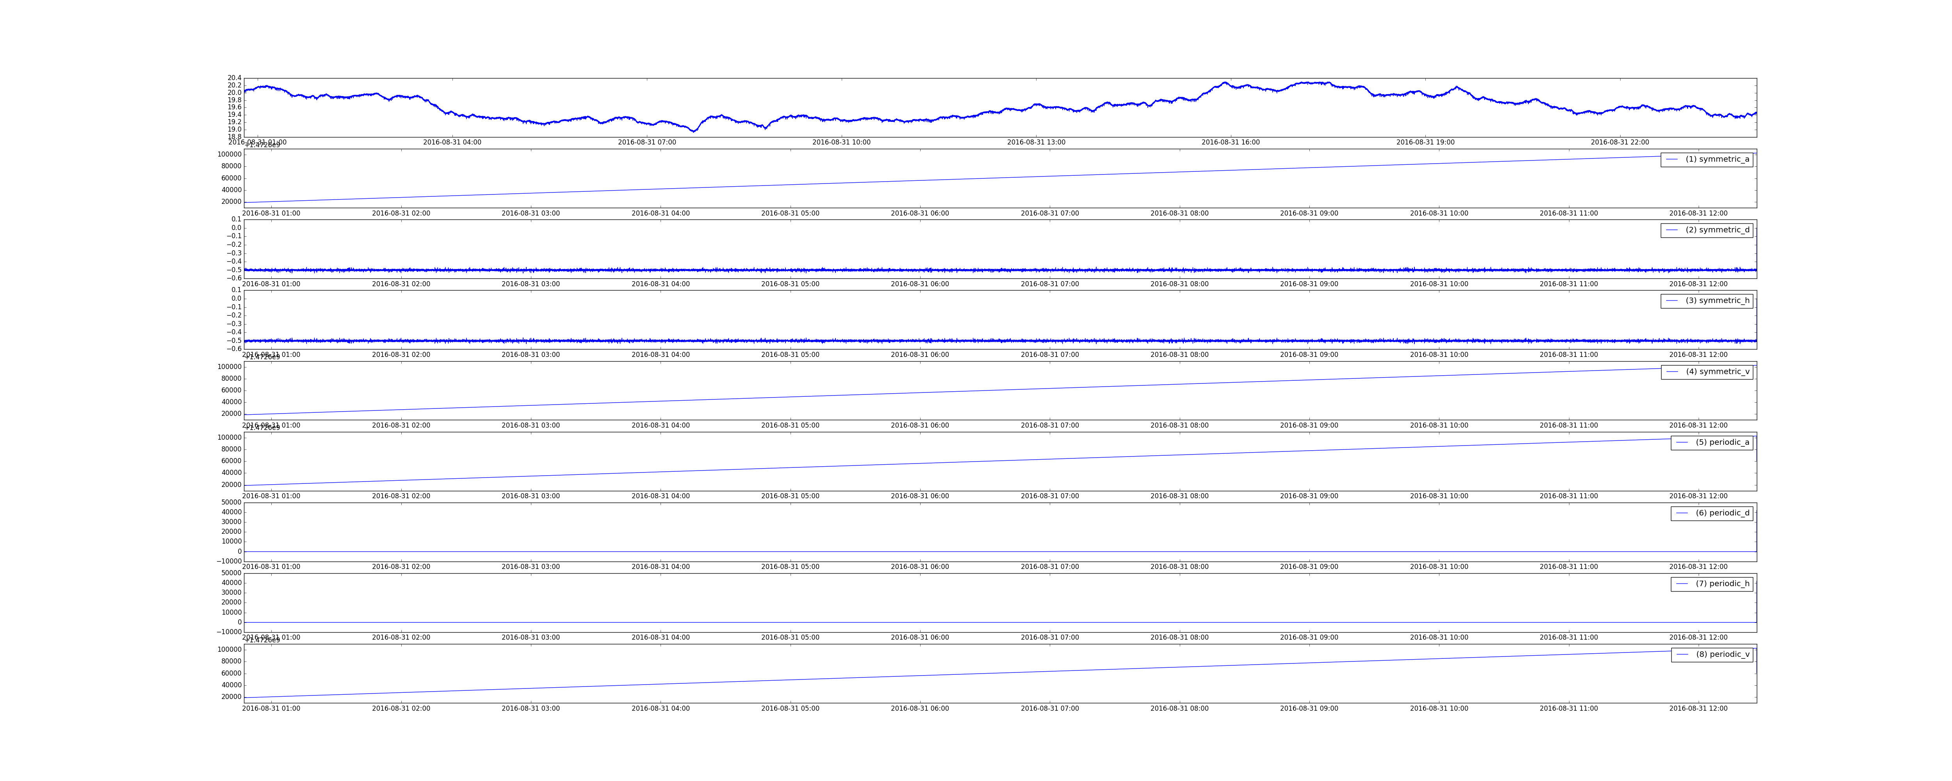Click "08:00" tick under the periodic_a plot
1952x781 pixels.
click(1180, 496)
